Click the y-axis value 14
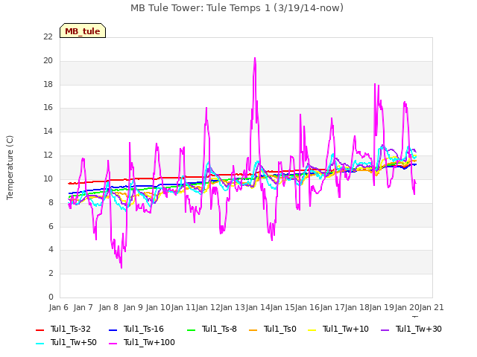477x357 pixels. (48, 132)
